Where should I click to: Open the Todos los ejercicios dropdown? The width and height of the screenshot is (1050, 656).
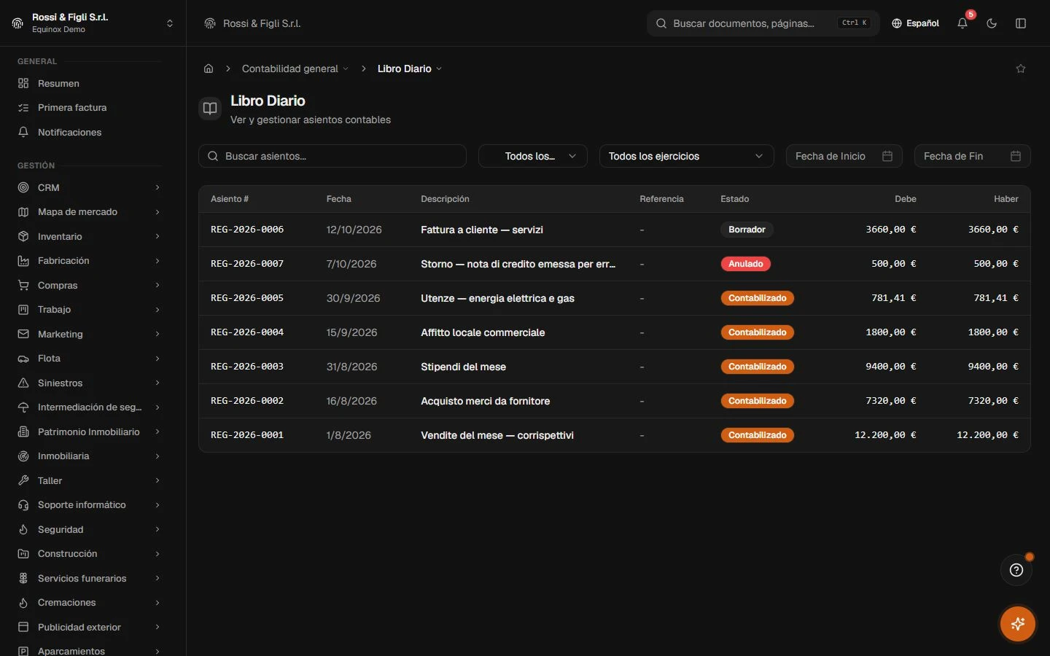point(686,156)
